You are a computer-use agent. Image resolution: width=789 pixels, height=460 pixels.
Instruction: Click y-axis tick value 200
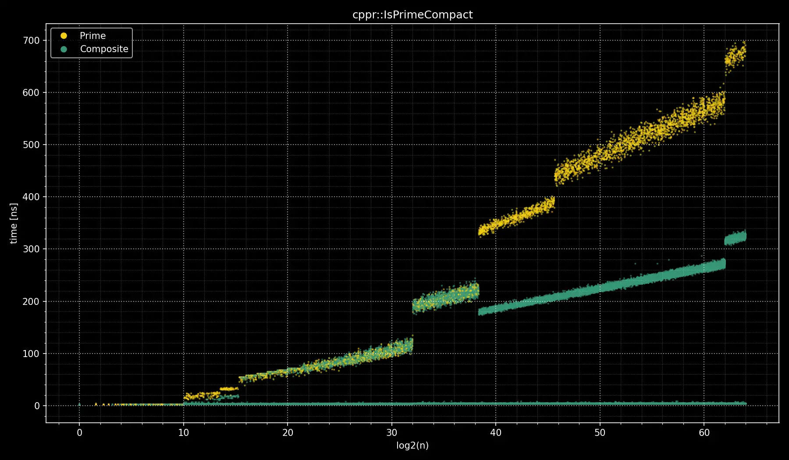point(31,301)
